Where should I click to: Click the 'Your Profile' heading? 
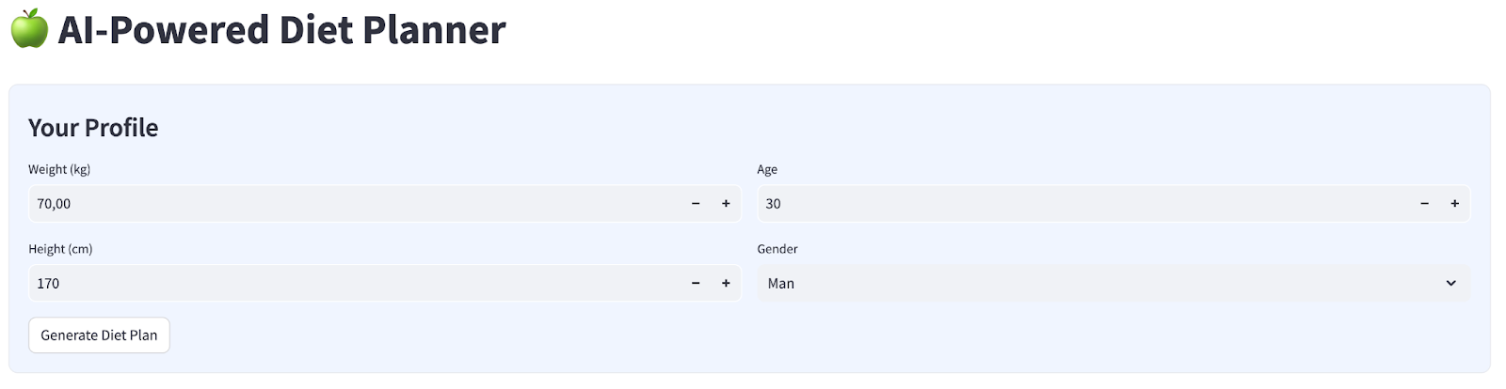click(93, 128)
